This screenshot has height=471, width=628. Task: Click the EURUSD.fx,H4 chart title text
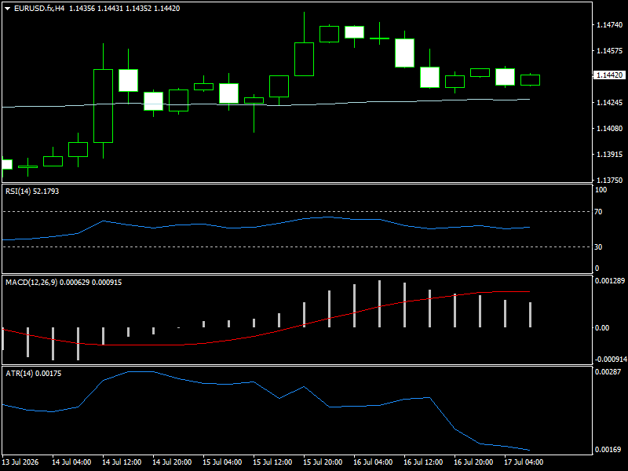[39, 9]
